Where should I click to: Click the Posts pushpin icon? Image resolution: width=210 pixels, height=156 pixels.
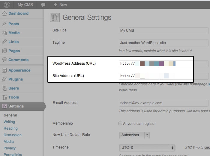tap(4, 24)
